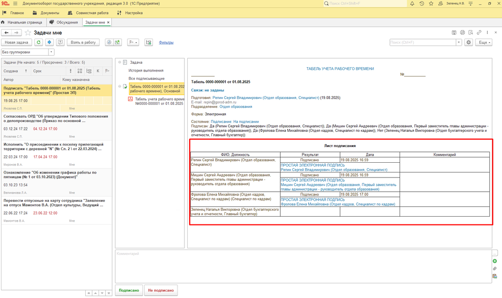Click the blue redirect task arrow icon
This screenshot has height=298, width=502.
pos(49,43)
